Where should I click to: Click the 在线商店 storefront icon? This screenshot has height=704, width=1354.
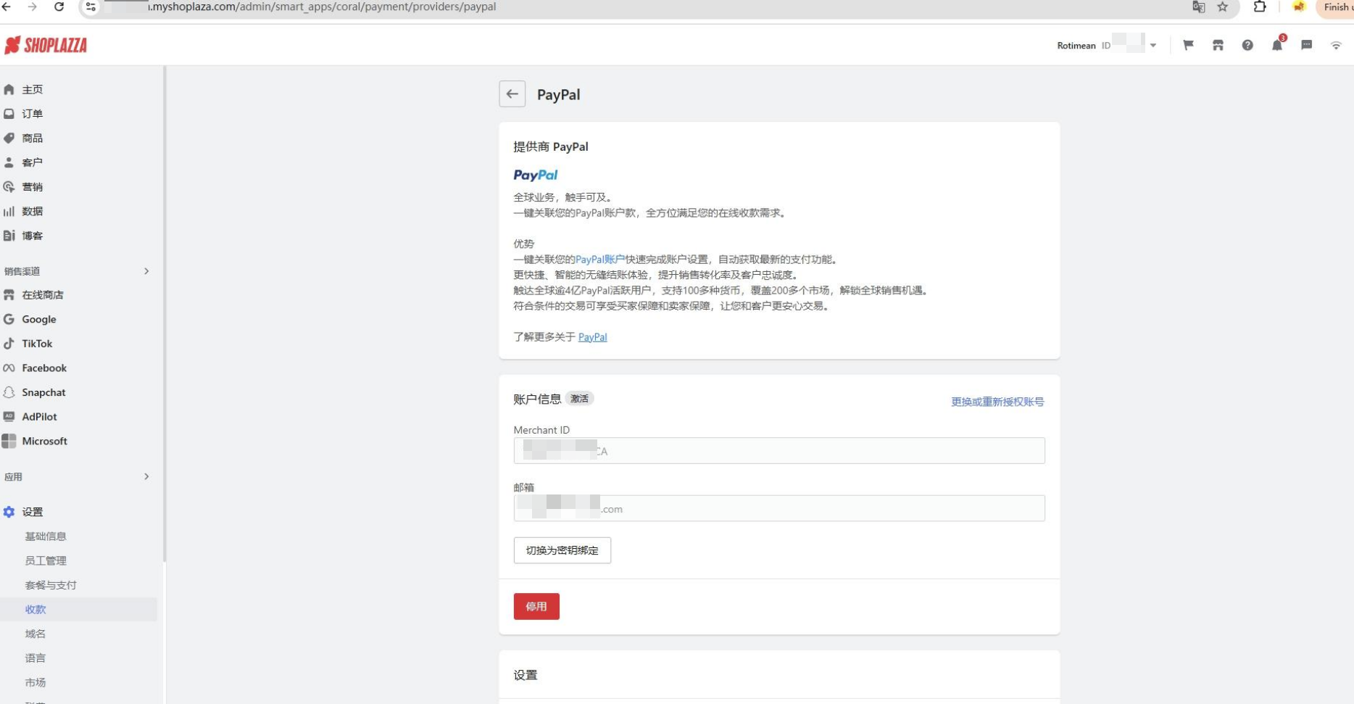(9, 295)
